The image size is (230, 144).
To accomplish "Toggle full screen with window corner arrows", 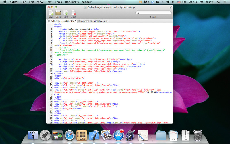I will [170, 7].
